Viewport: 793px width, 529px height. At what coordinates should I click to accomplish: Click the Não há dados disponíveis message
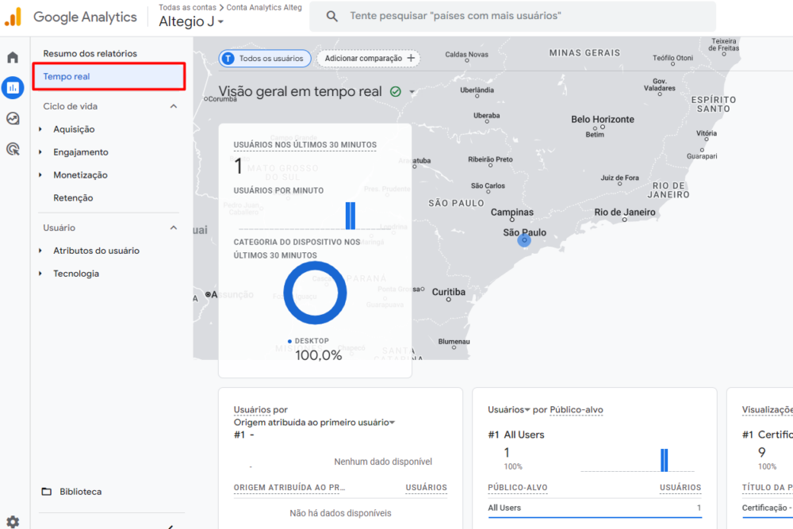(x=340, y=513)
